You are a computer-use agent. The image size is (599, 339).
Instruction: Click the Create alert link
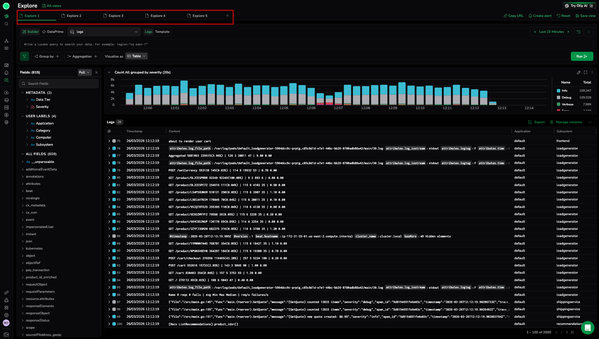pyautogui.click(x=540, y=16)
